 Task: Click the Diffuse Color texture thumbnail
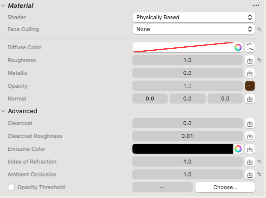tap(250, 47)
